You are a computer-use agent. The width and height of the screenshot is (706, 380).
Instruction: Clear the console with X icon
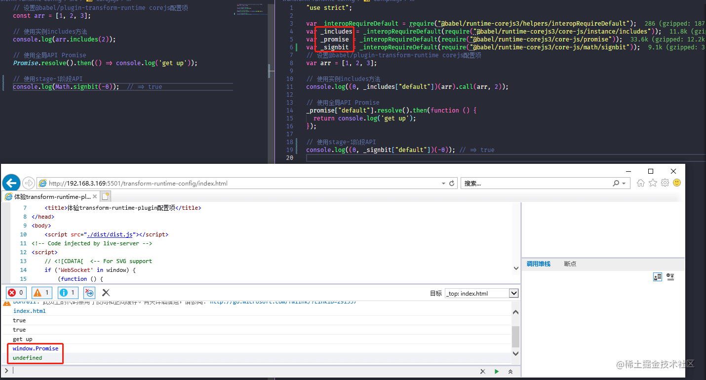coord(106,293)
